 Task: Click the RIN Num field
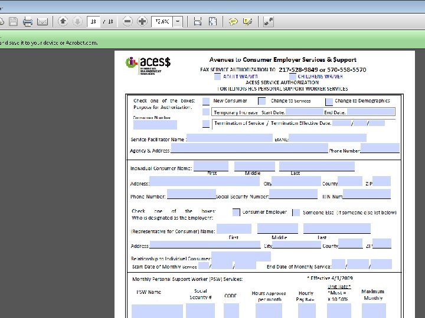(367, 194)
